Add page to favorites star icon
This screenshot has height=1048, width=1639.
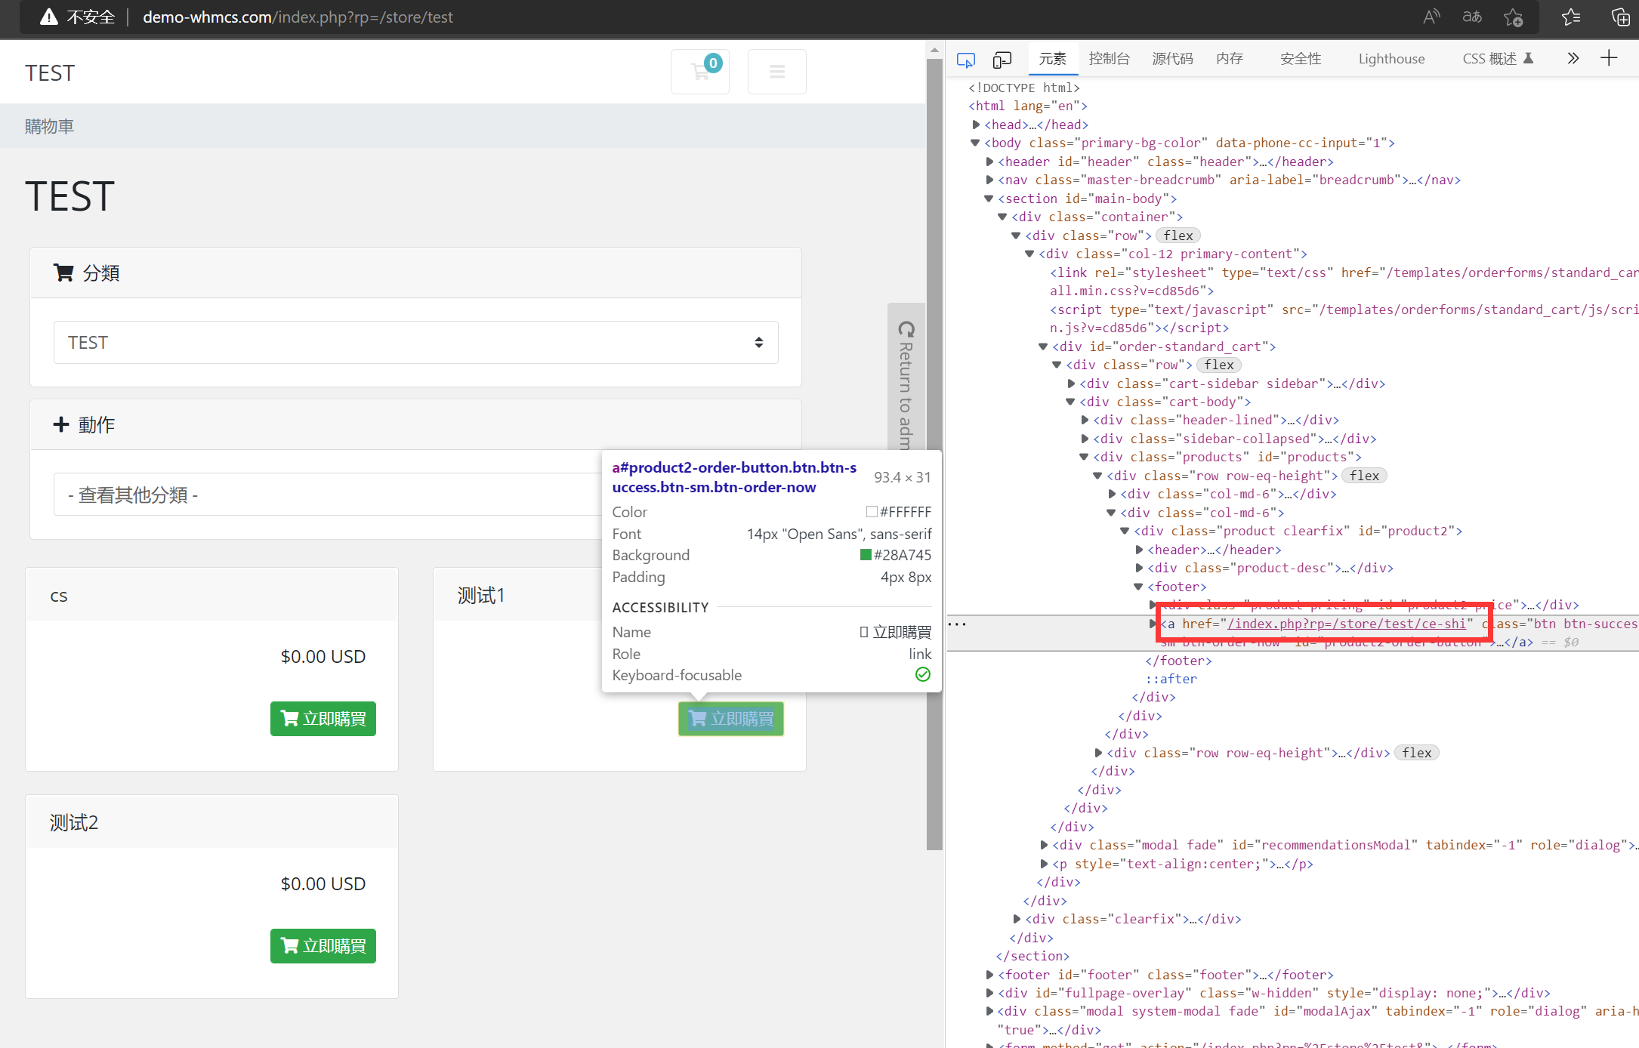1513,17
